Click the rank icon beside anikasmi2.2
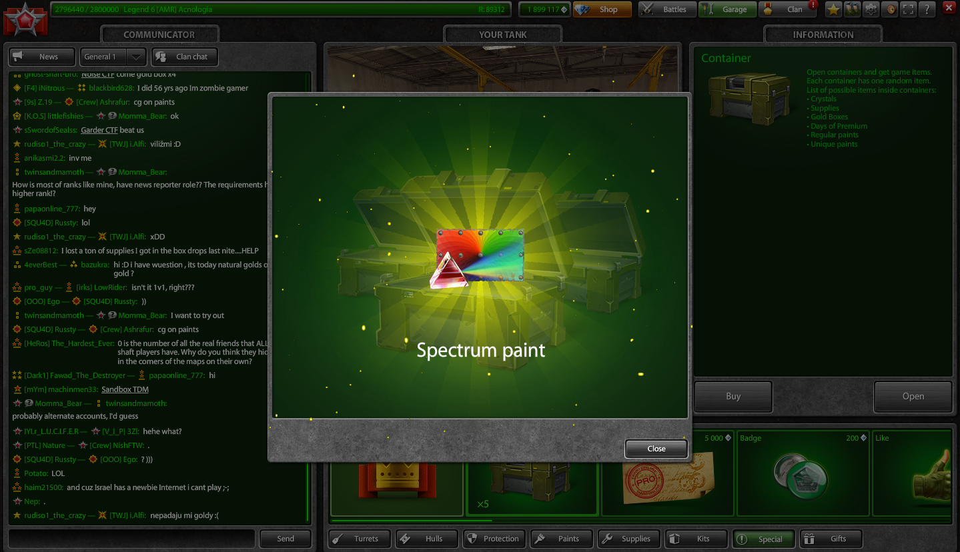The image size is (960, 552). pyautogui.click(x=17, y=158)
